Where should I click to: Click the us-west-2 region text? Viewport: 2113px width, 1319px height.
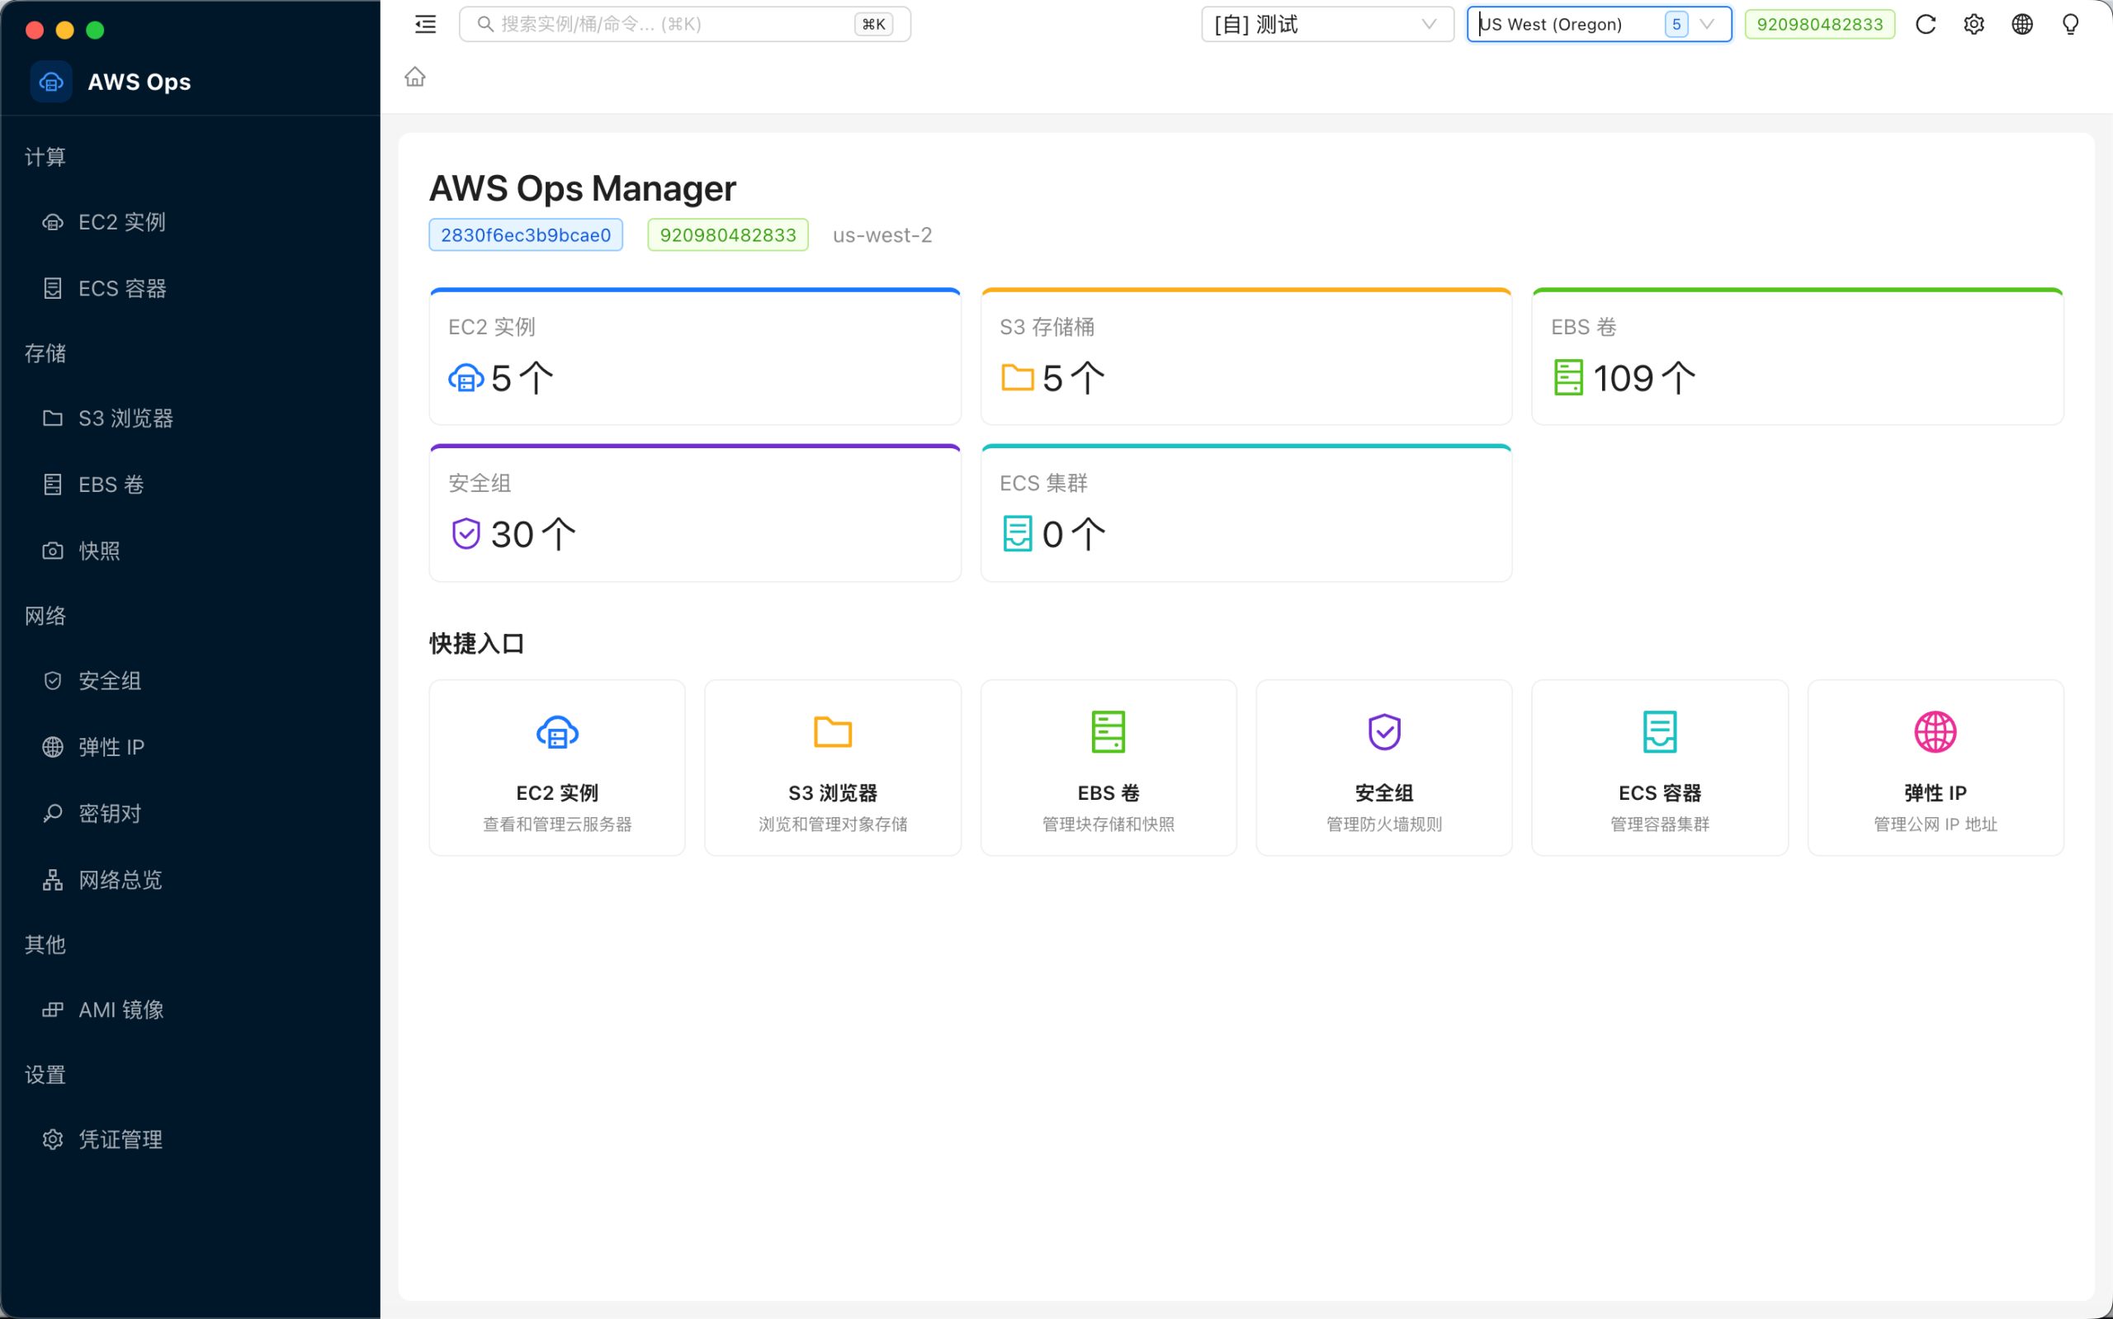(882, 235)
